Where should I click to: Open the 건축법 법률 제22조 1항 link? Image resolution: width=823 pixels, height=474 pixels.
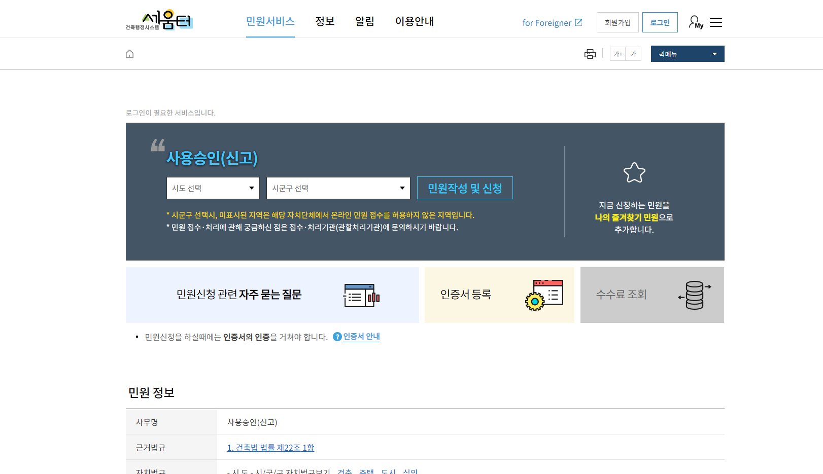[270, 447]
